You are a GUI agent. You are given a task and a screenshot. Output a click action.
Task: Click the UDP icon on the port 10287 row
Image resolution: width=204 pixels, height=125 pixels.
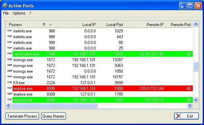click(x=10, y=59)
